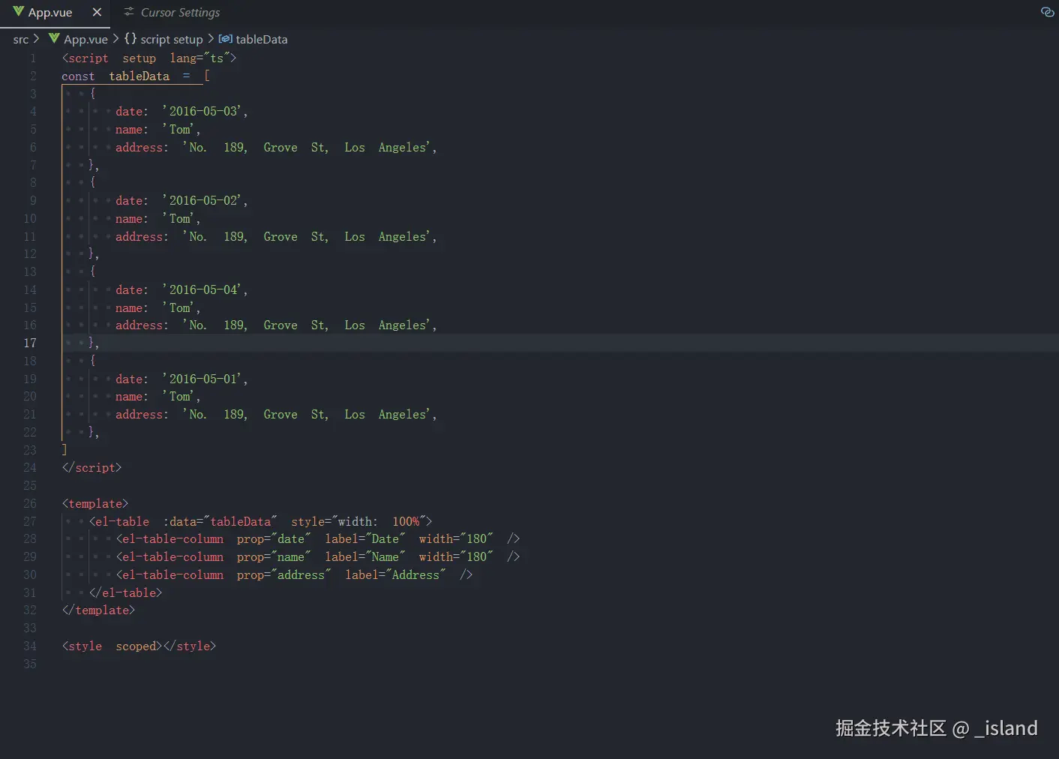The image size is (1059, 759).
Task: Click the '2016-05-02' date string
Action: [205, 201]
